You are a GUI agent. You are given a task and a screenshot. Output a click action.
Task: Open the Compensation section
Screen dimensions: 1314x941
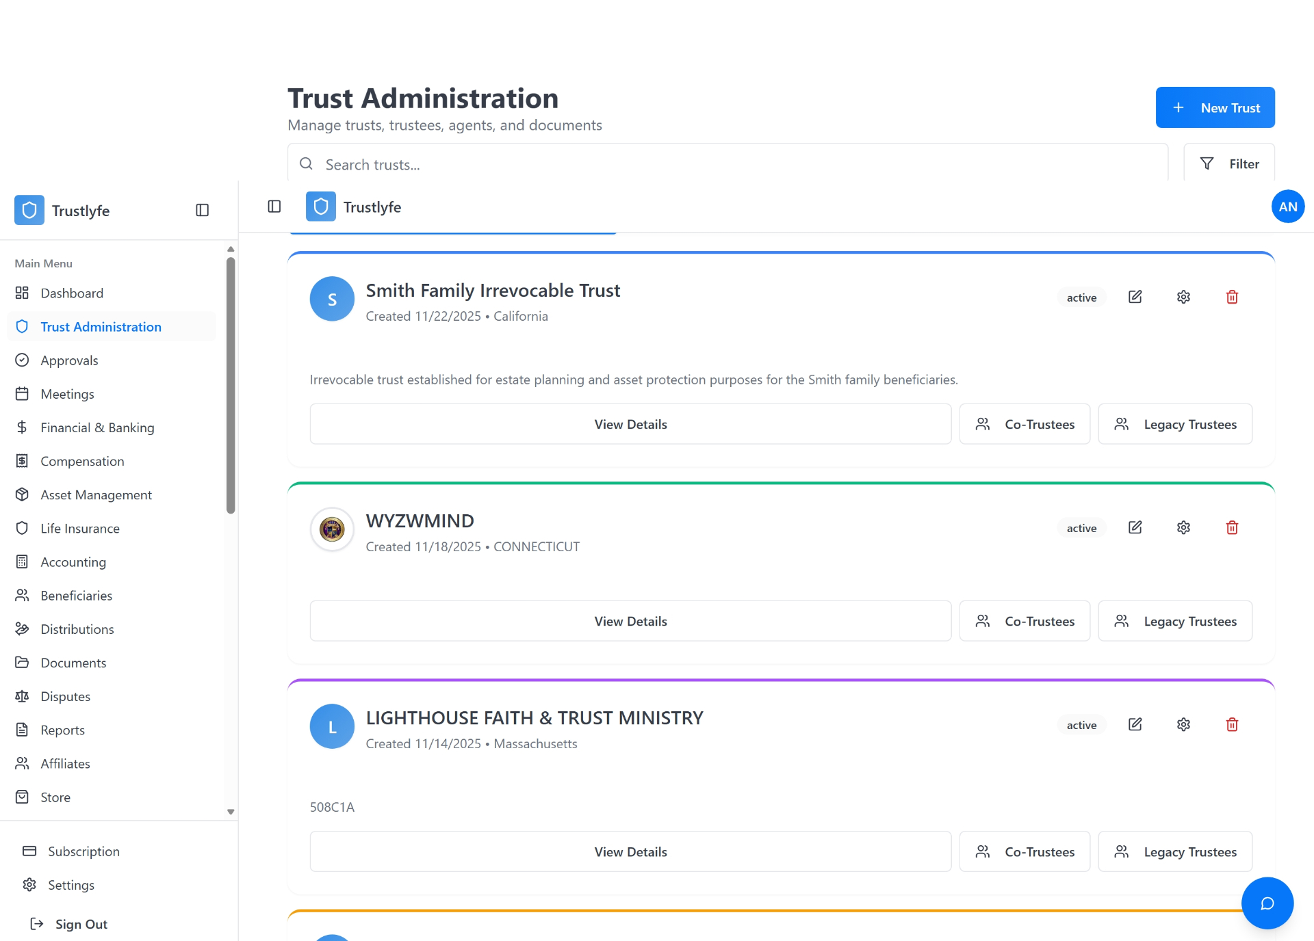(x=112, y=461)
